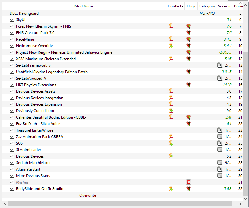Click version 14.28 for HDT Physics
The height and width of the screenshot is (208, 249).
tap(227, 85)
